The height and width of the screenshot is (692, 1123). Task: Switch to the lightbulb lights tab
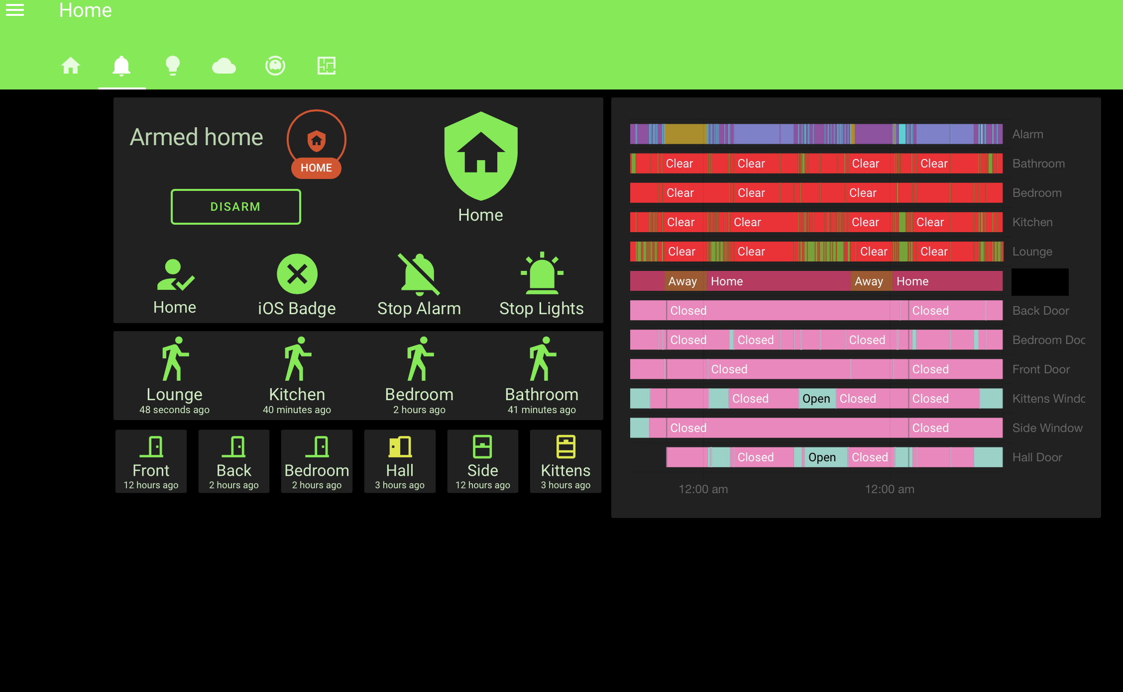[173, 66]
